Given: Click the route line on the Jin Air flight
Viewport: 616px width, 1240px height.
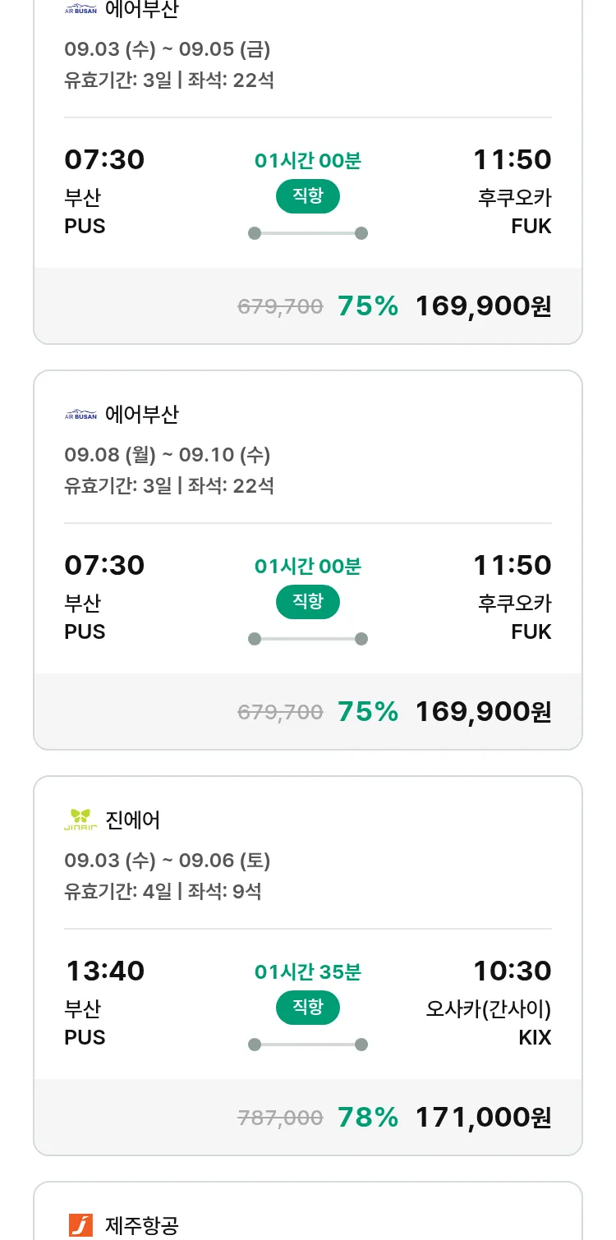Looking at the screenshot, I should pos(308,1045).
